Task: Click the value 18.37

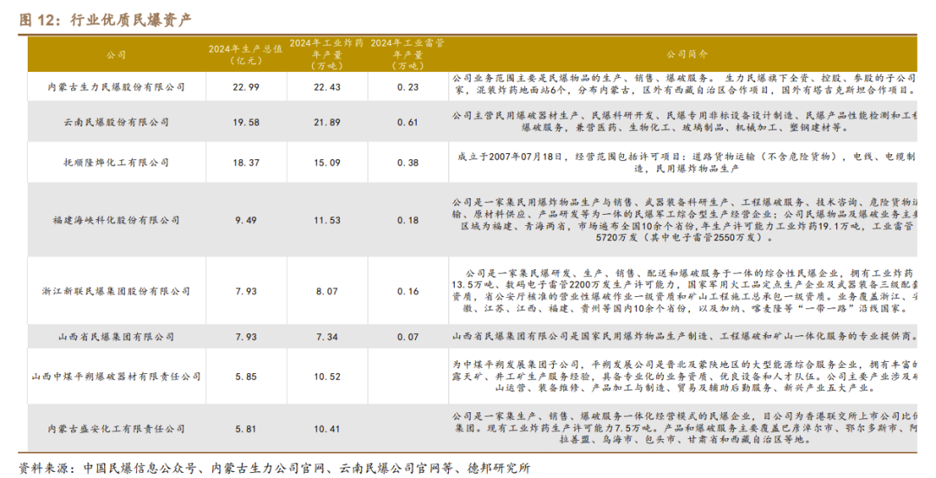Action: 246,162
